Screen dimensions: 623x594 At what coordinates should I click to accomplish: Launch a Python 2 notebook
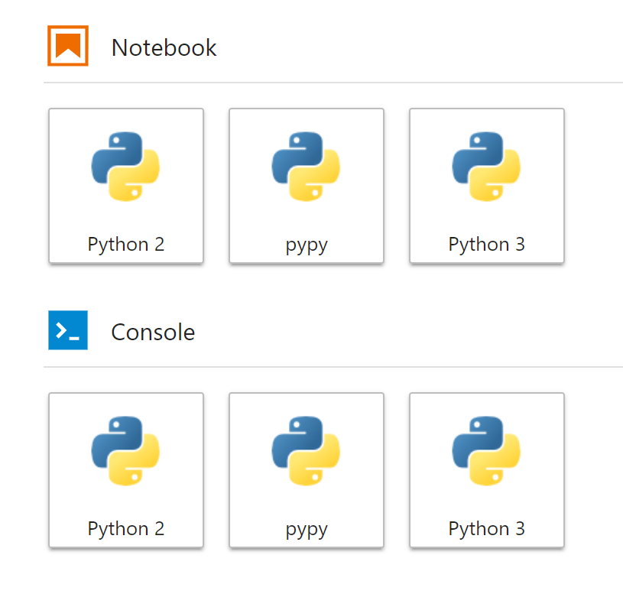[x=125, y=186]
